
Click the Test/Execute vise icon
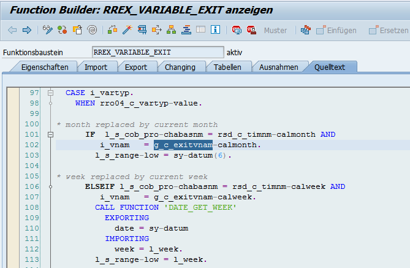click(x=142, y=30)
